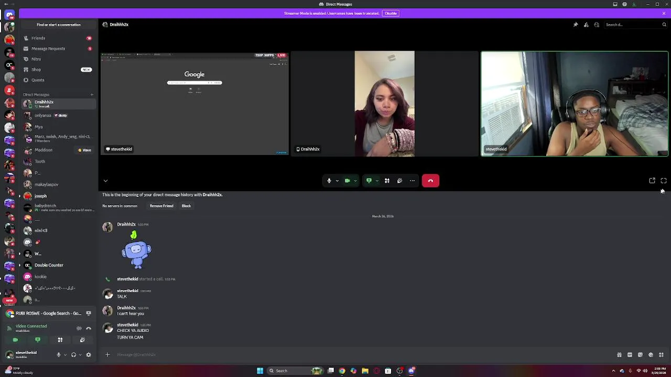Focus the Message @Draihhh2x text box

(x=362, y=354)
